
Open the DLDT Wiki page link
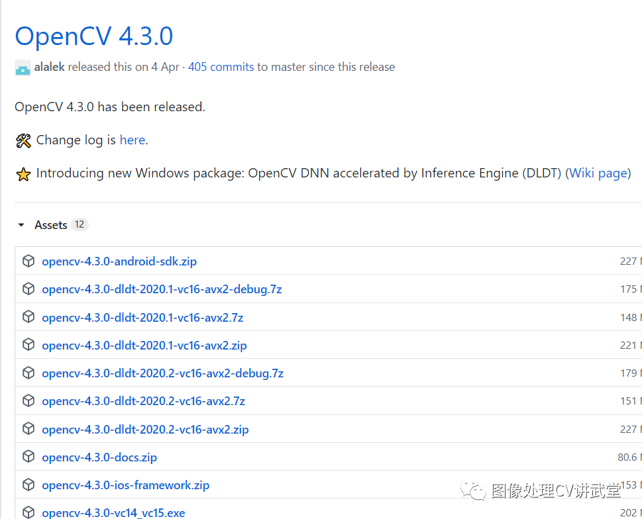[x=598, y=173]
